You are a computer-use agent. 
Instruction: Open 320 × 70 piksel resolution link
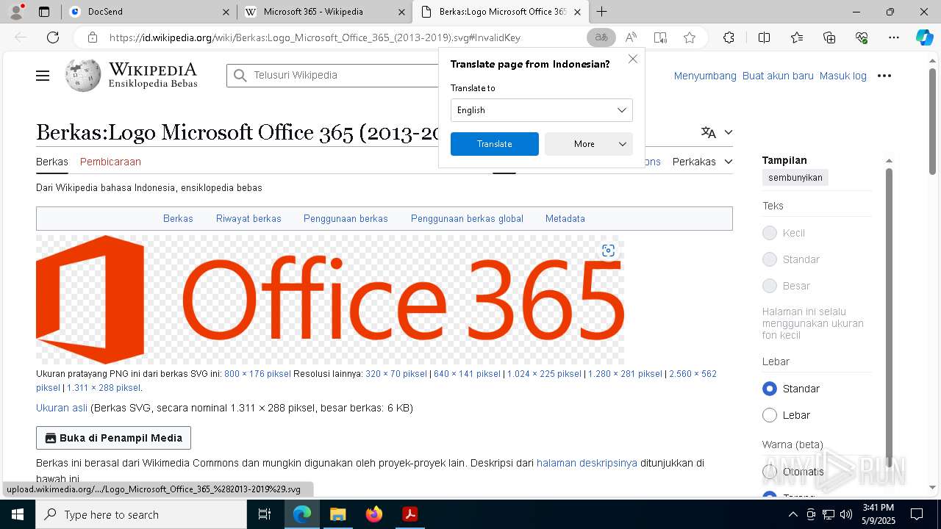click(396, 374)
